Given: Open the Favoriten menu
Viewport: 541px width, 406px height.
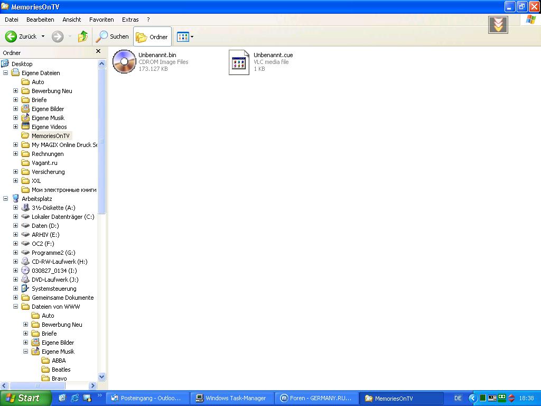Looking at the screenshot, I should [x=101, y=20].
